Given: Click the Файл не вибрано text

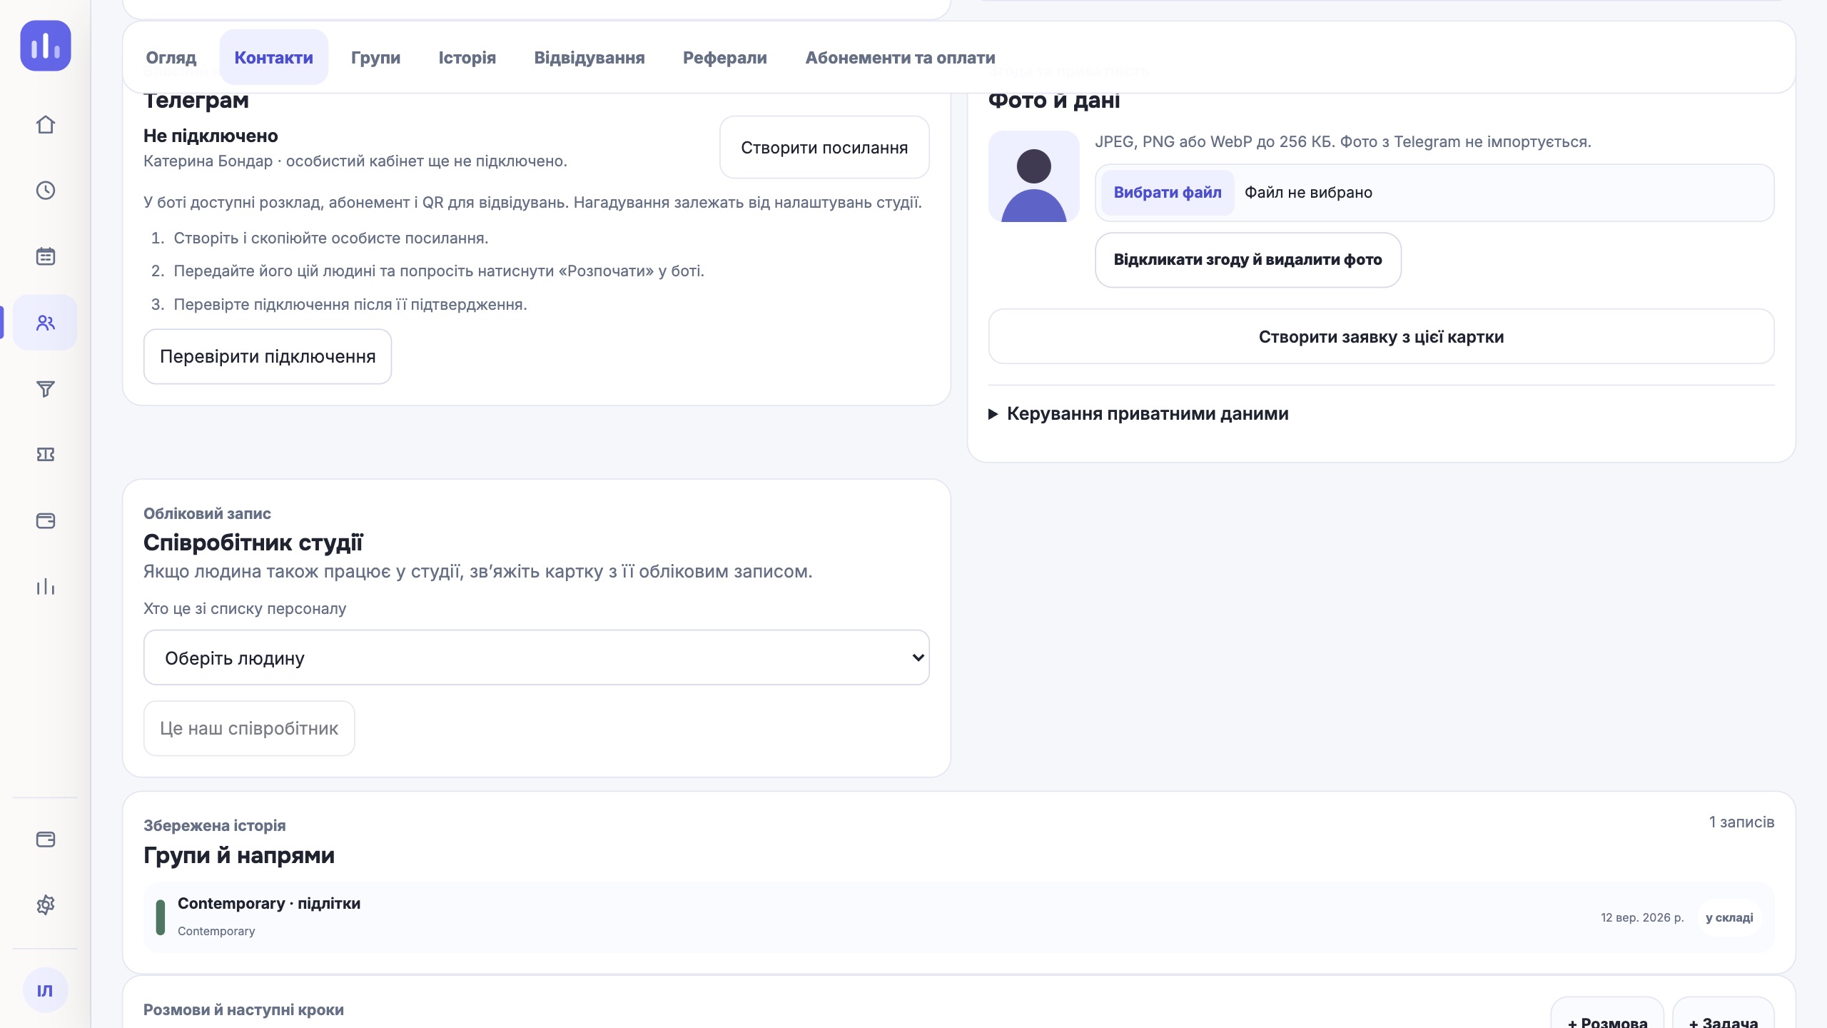Looking at the screenshot, I should (x=1309, y=192).
